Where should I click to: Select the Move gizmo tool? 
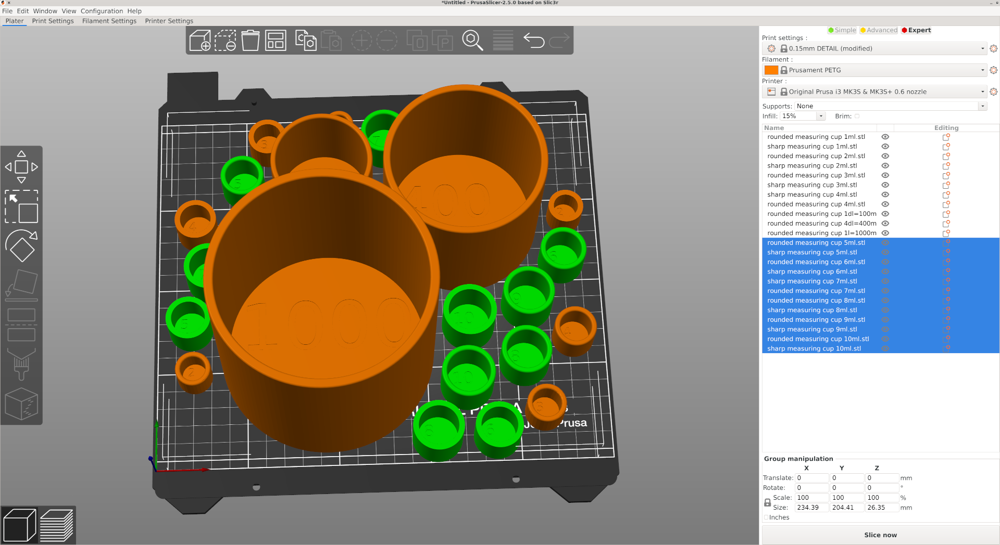point(21,167)
